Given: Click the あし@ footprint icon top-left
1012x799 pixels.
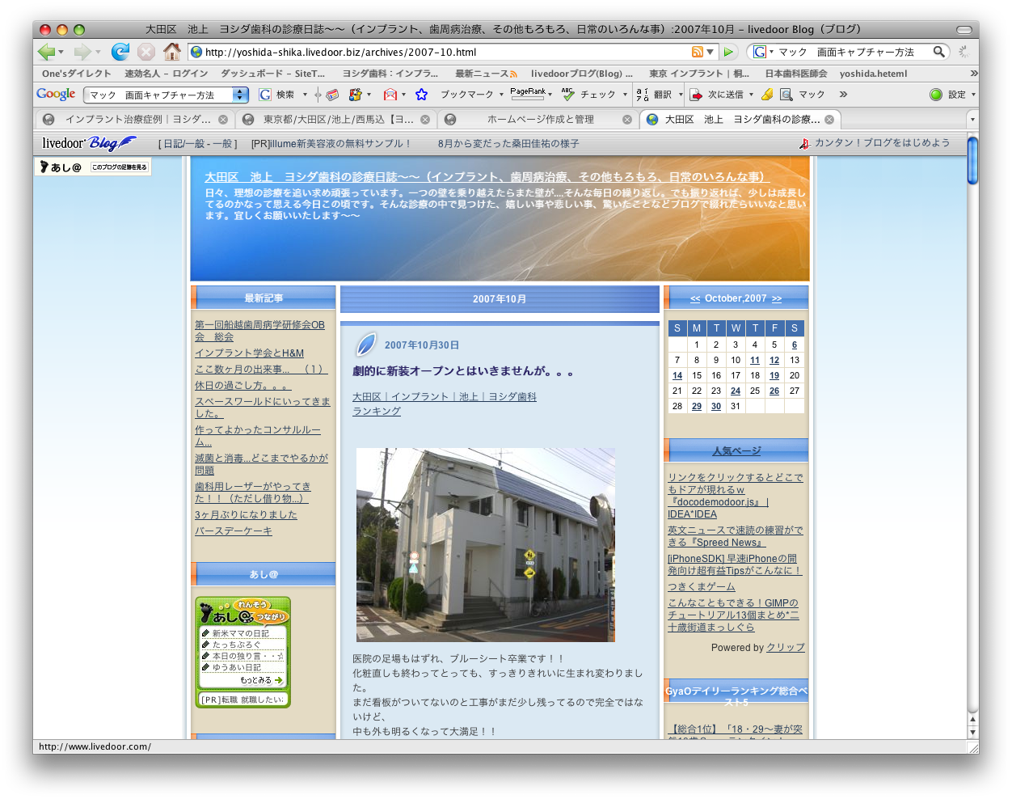Looking at the screenshot, I should click(x=61, y=167).
